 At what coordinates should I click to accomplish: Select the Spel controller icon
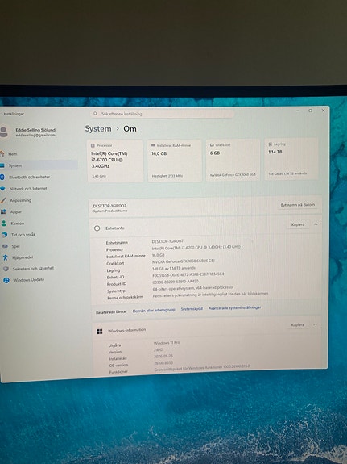pyautogui.click(x=5, y=246)
